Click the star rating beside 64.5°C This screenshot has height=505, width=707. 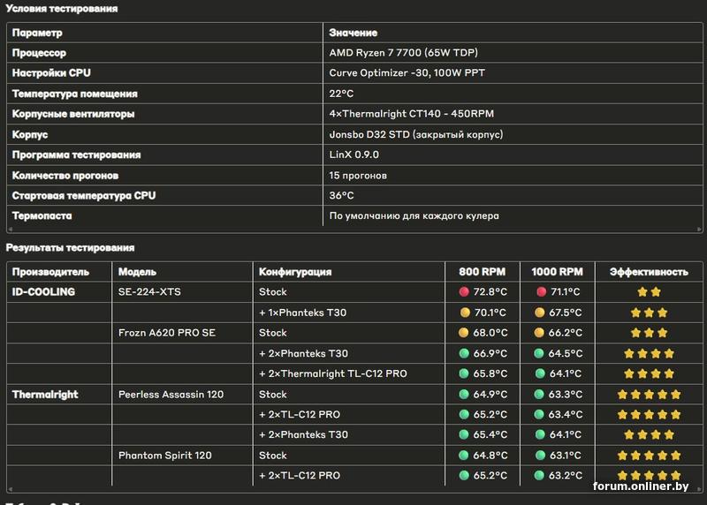tap(650, 353)
